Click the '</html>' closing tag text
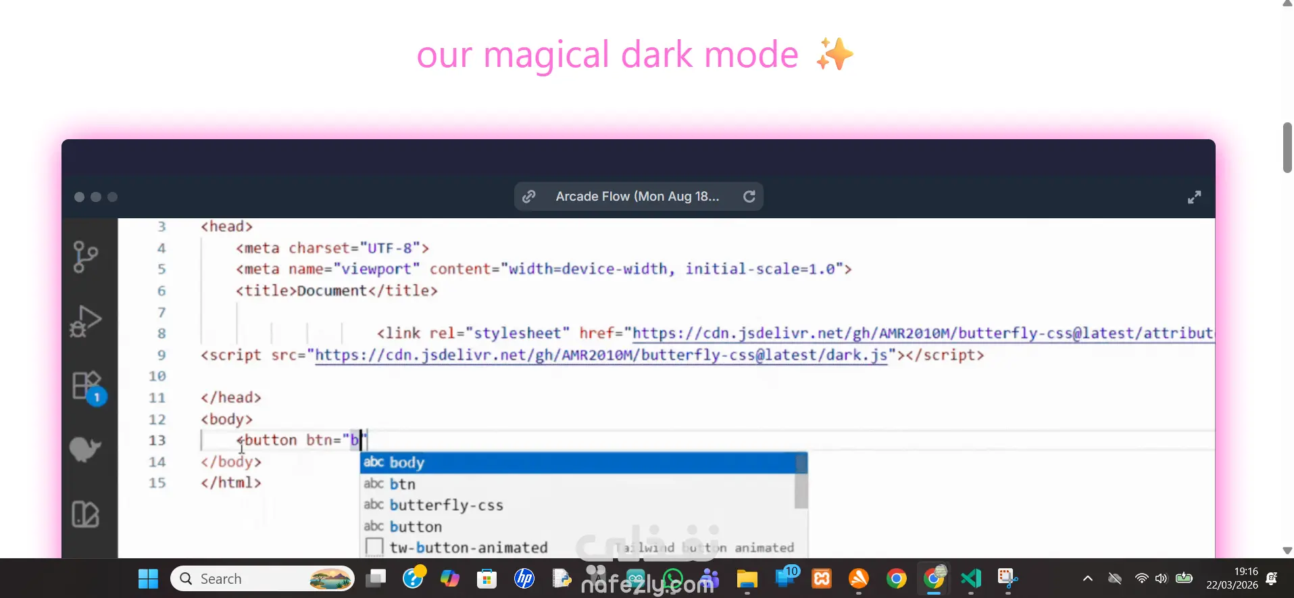1294x598 pixels. (231, 483)
